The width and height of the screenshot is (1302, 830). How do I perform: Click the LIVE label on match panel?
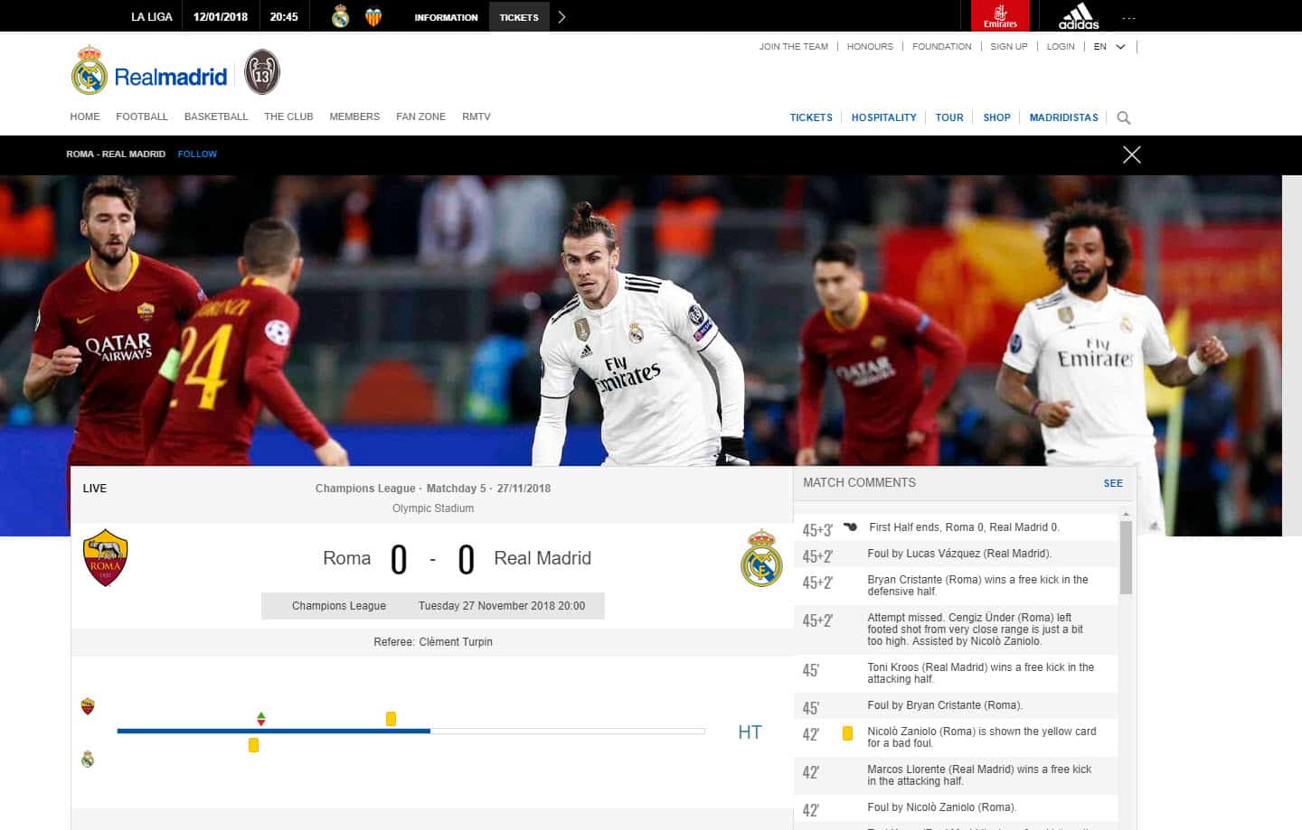(x=94, y=489)
